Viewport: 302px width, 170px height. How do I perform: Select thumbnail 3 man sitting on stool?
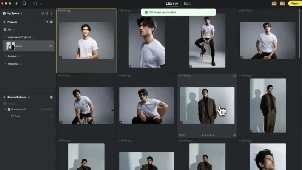(x=207, y=40)
